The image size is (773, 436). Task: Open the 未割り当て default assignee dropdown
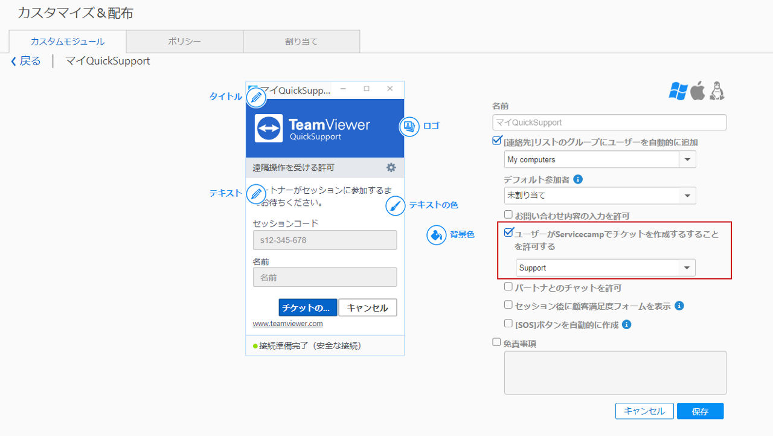[x=600, y=196]
